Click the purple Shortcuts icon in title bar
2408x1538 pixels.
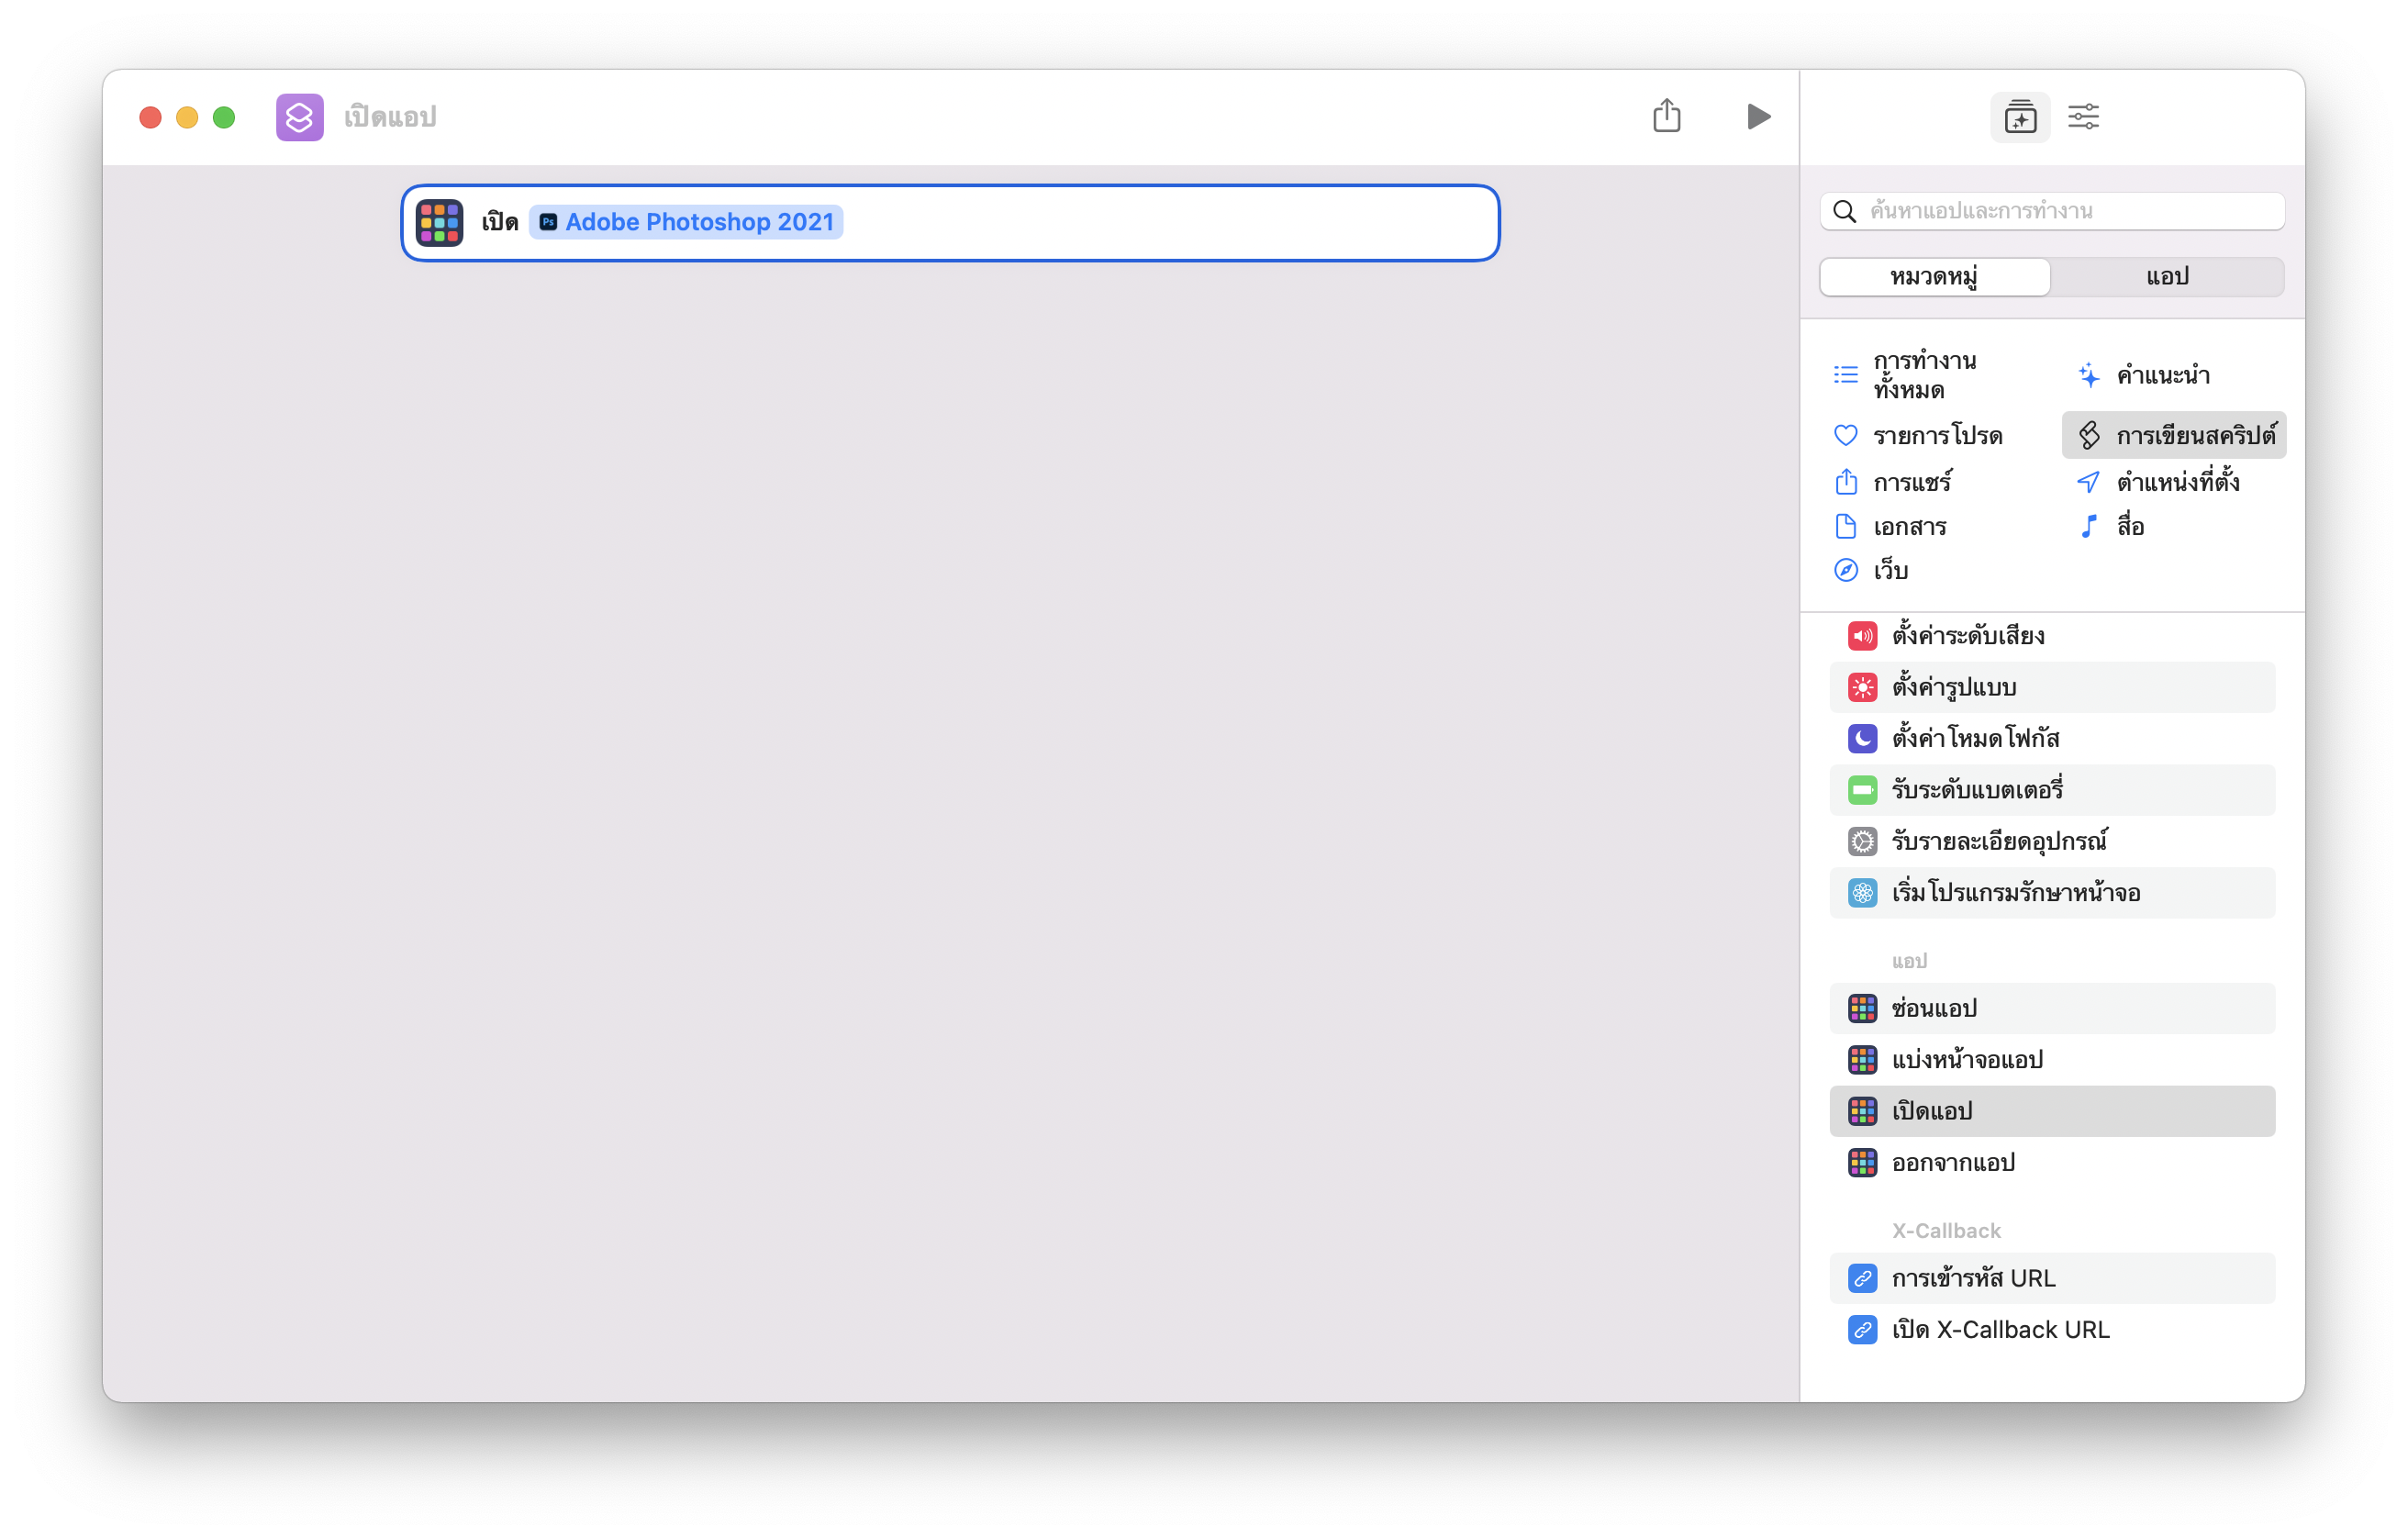(x=299, y=117)
